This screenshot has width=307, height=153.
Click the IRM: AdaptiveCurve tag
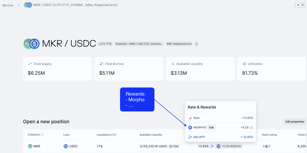tap(179, 44)
